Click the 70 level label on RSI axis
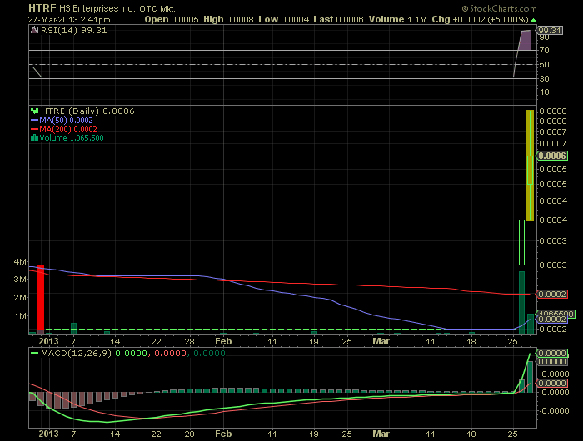This screenshot has width=583, height=441. [544, 50]
